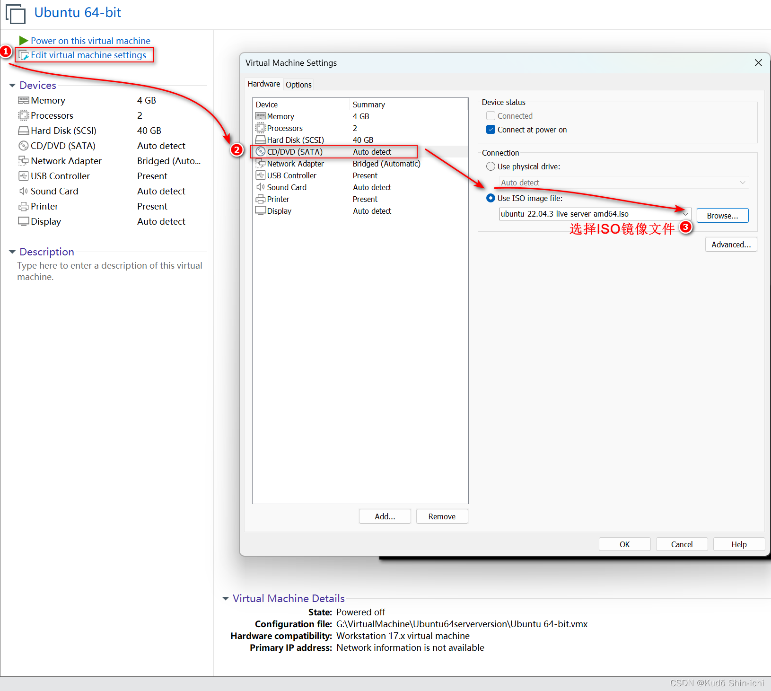This screenshot has width=771, height=691.
Task: Select Network Adapter row in settings list
Action: [x=360, y=164]
